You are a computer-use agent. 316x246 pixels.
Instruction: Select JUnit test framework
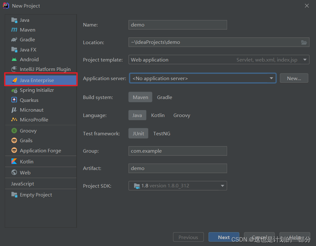138,133
